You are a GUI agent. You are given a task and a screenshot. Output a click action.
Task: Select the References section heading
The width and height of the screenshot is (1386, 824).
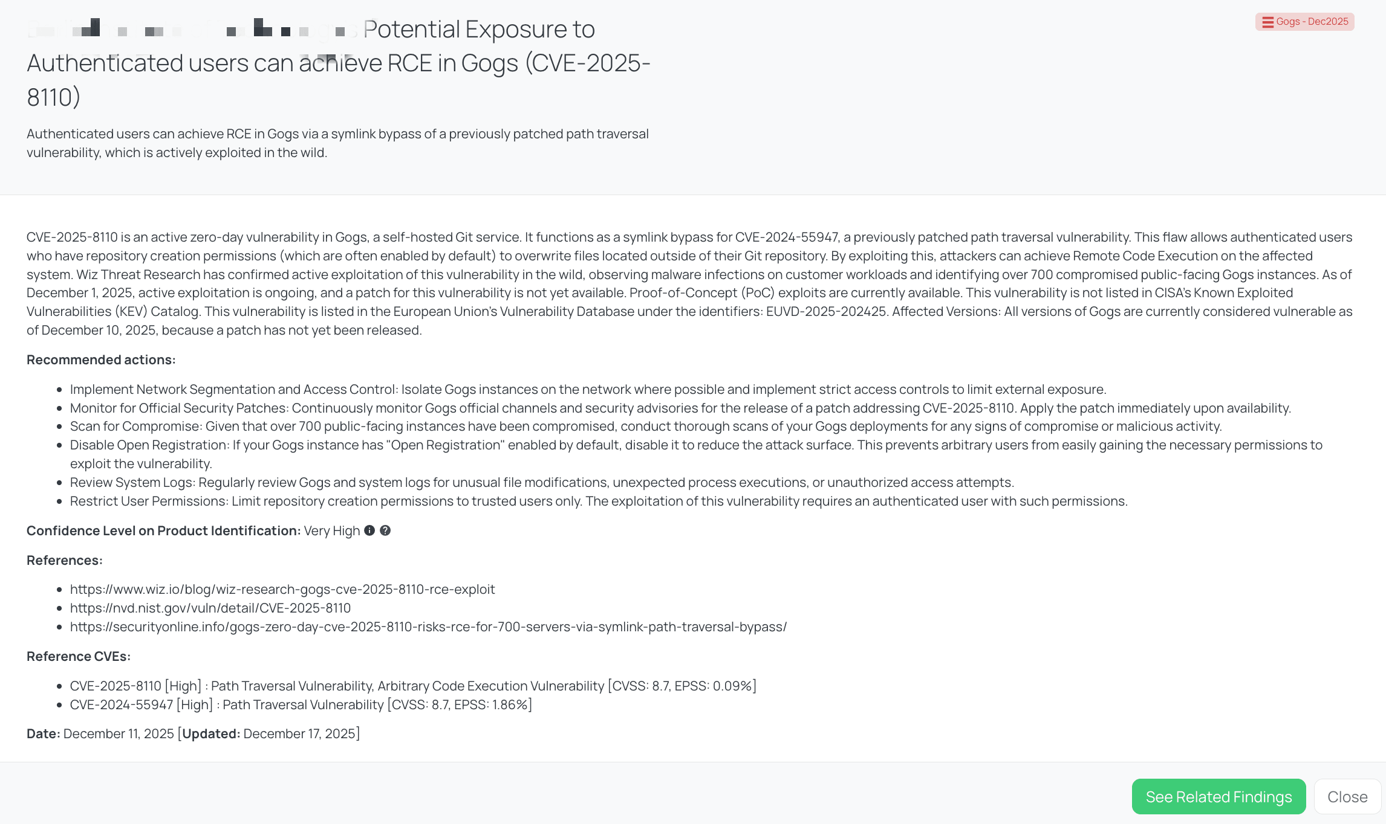pyautogui.click(x=64, y=560)
